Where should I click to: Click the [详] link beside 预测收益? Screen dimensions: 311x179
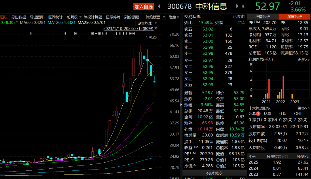[285, 157]
